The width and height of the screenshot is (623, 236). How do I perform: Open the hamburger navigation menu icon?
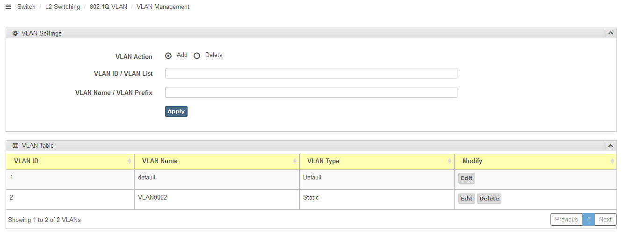[8, 7]
